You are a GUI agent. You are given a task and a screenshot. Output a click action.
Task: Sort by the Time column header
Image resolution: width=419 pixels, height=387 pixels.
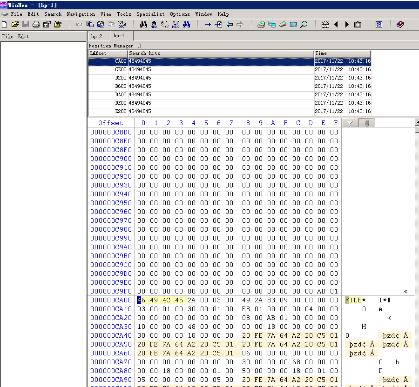[342, 53]
